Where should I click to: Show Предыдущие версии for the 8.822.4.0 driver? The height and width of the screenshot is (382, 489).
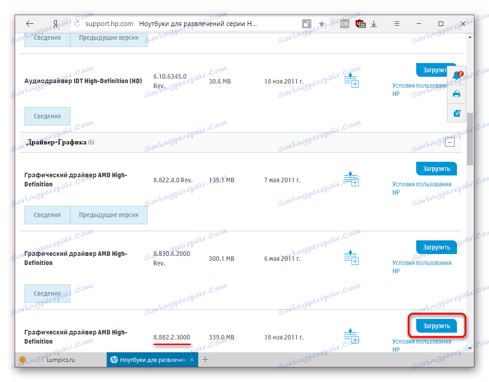[109, 215]
